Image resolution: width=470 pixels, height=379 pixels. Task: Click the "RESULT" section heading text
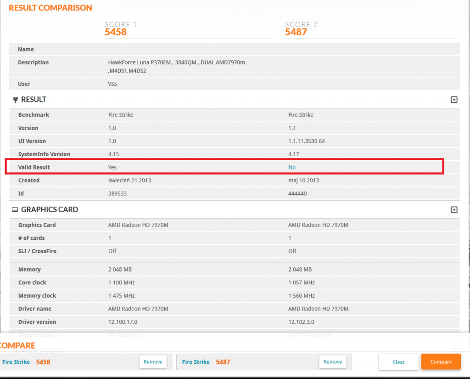34,100
